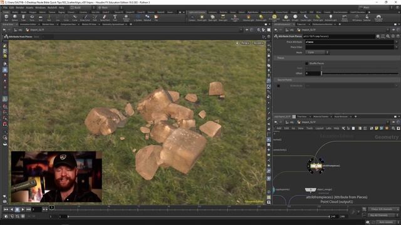Select the Tube shelf tool

pos(23,17)
